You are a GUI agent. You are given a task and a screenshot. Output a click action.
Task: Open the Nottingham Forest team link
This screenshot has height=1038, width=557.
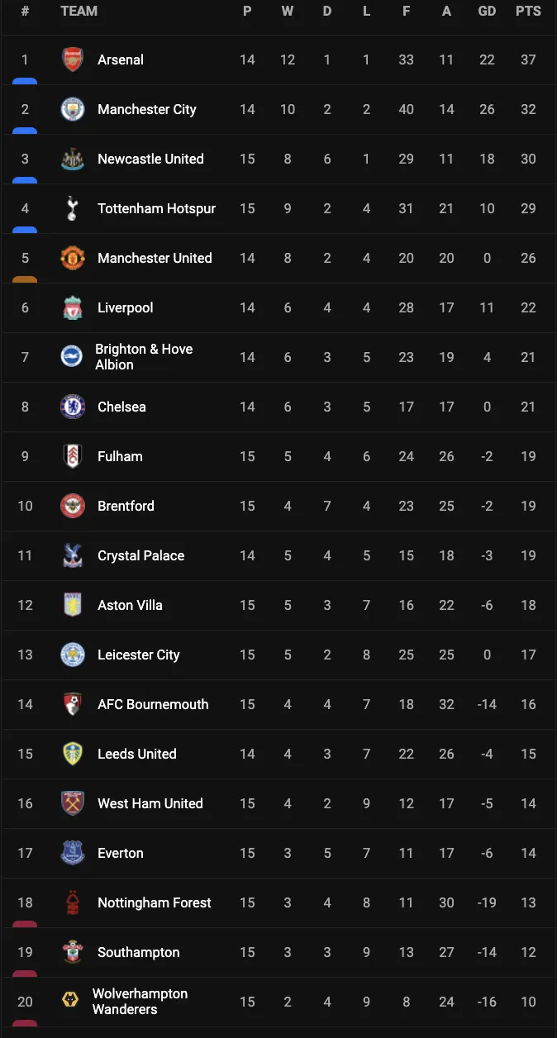tap(154, 902)
